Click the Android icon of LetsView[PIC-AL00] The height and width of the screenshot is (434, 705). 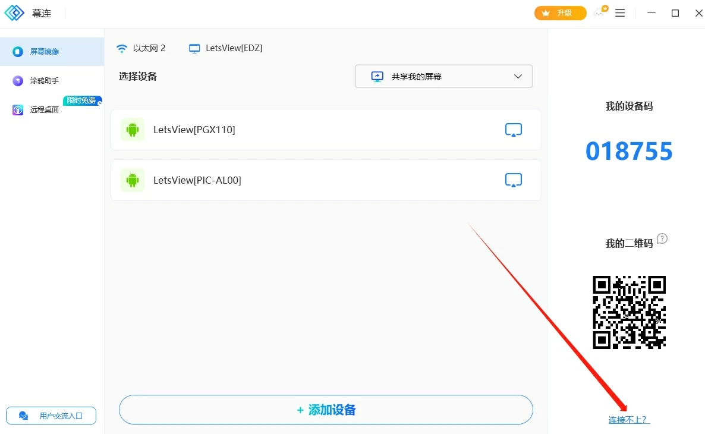tap(133, 180)
